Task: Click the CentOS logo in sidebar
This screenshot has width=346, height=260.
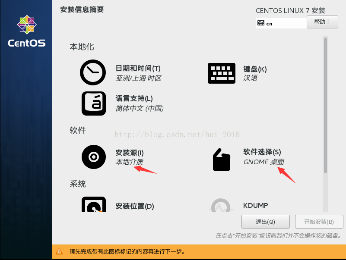Action: point(27,31)
